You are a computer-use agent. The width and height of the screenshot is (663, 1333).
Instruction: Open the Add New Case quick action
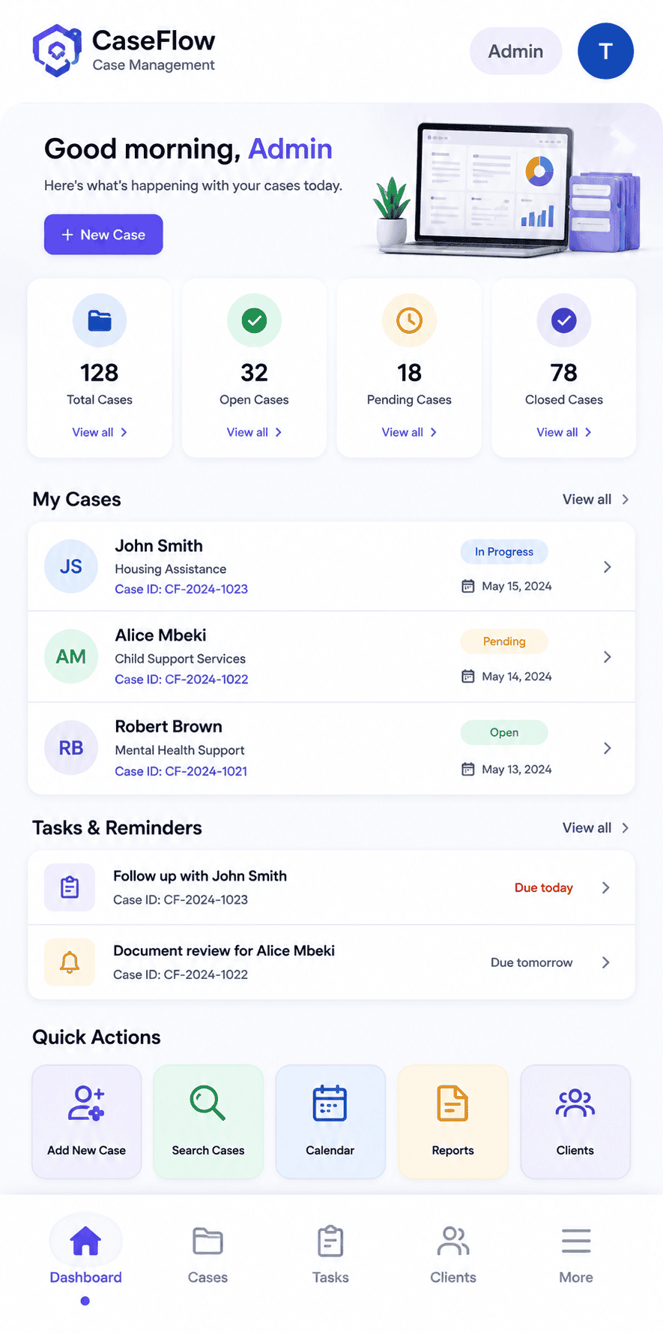(x=86, y=1121)
